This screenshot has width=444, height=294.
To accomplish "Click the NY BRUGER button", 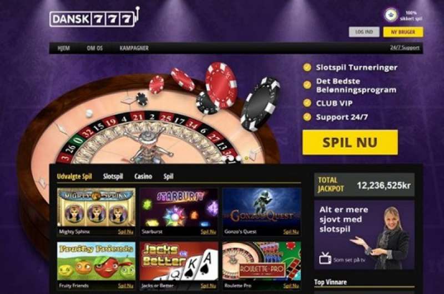I will pos(403,32).
